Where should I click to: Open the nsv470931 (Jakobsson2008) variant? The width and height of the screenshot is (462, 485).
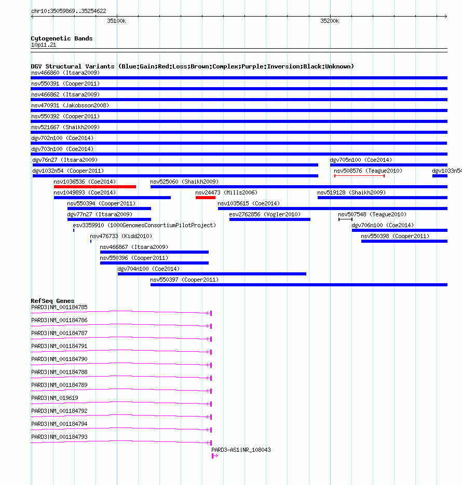tap(70, 105)
